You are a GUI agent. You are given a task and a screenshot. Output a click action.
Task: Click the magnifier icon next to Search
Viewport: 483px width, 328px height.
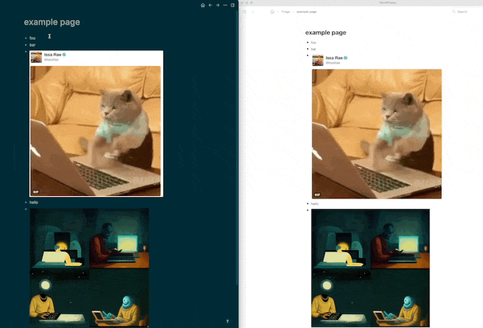point(454,11)
